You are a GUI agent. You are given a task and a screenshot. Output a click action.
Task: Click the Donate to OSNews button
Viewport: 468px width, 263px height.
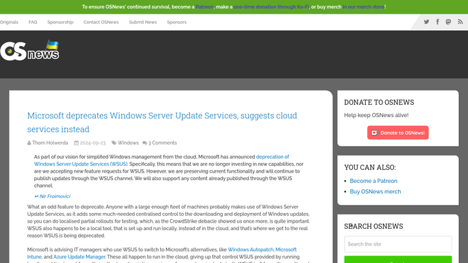(x=398, y=133)
